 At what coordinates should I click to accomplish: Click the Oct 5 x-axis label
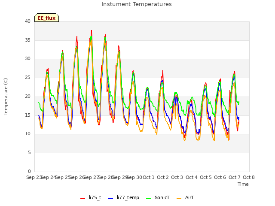coord(206,177)
